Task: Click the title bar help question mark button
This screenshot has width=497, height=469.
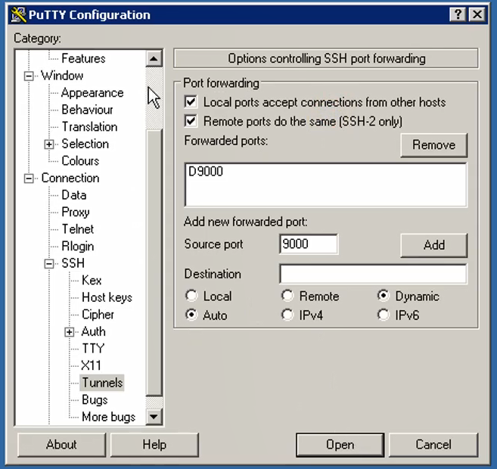Action: (458, 14)
